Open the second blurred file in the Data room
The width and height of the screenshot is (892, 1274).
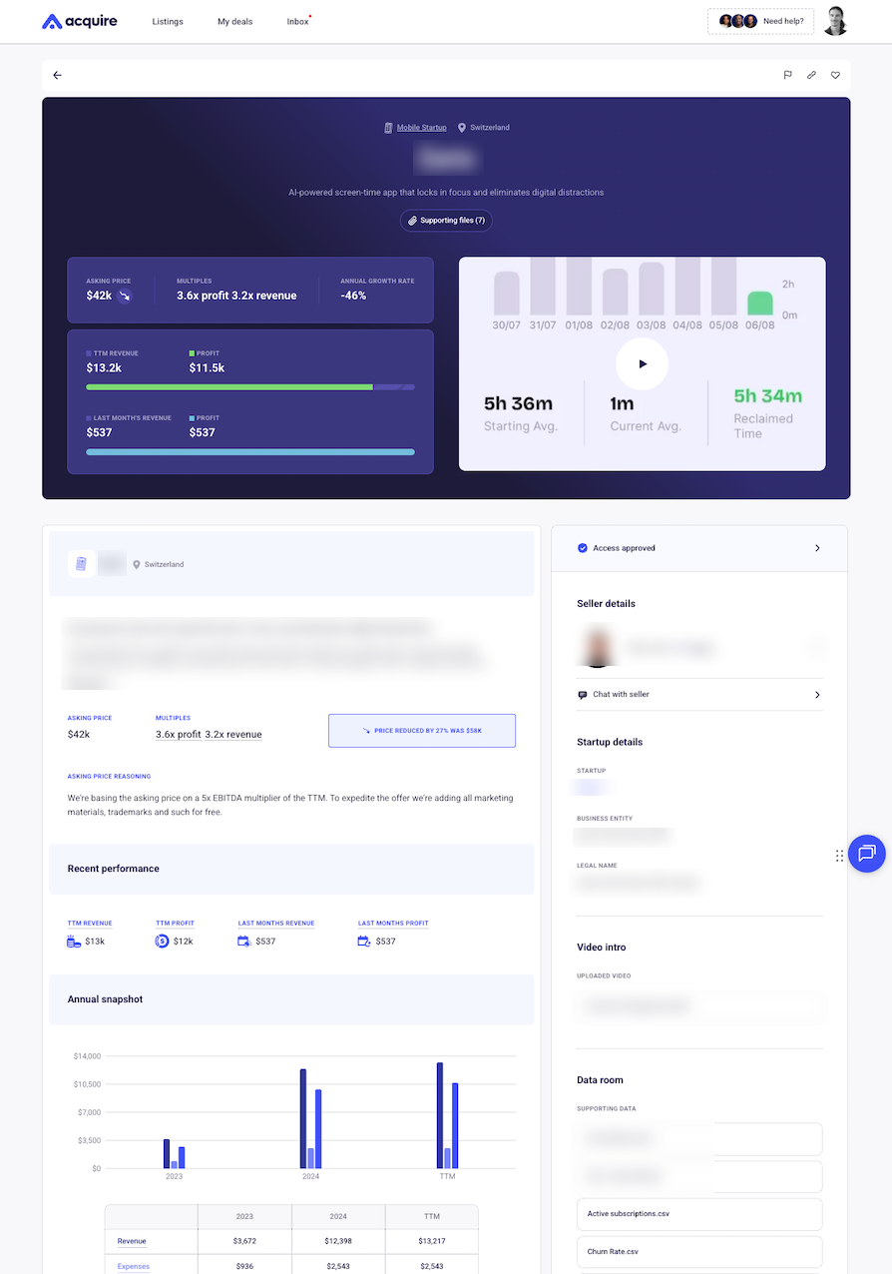click(x=699, y=1176)
